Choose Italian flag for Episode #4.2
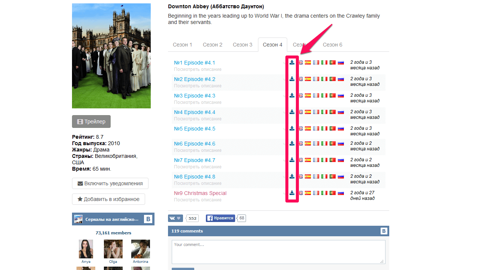Viewport: 480px width, 270px height. [324, 79]
